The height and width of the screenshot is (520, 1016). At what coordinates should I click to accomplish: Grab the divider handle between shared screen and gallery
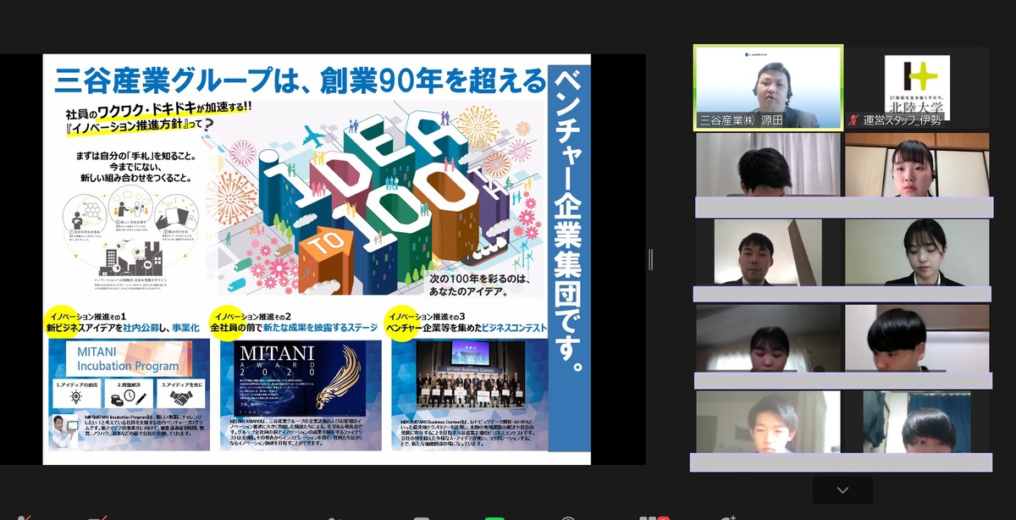coord(650,259)
